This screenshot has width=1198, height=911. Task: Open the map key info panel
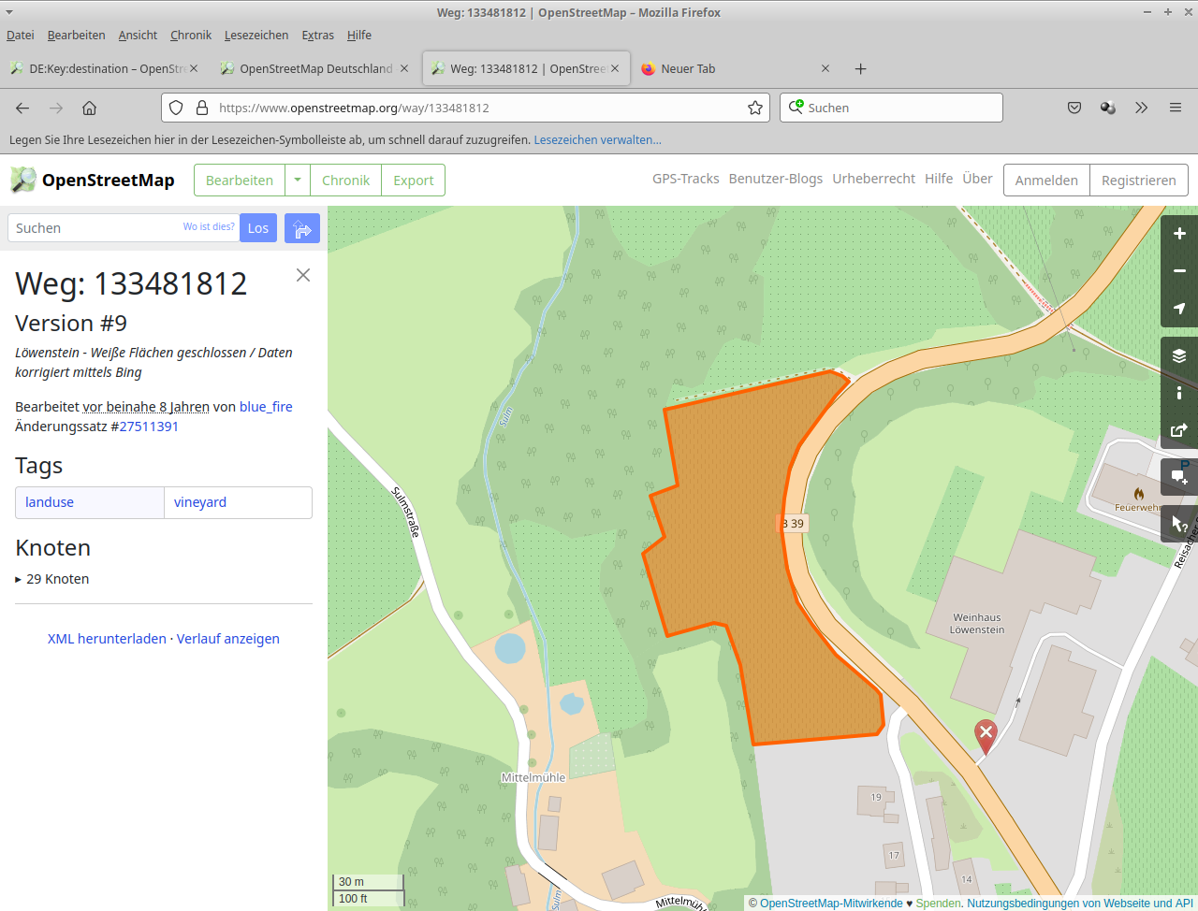click(1179, 393)
